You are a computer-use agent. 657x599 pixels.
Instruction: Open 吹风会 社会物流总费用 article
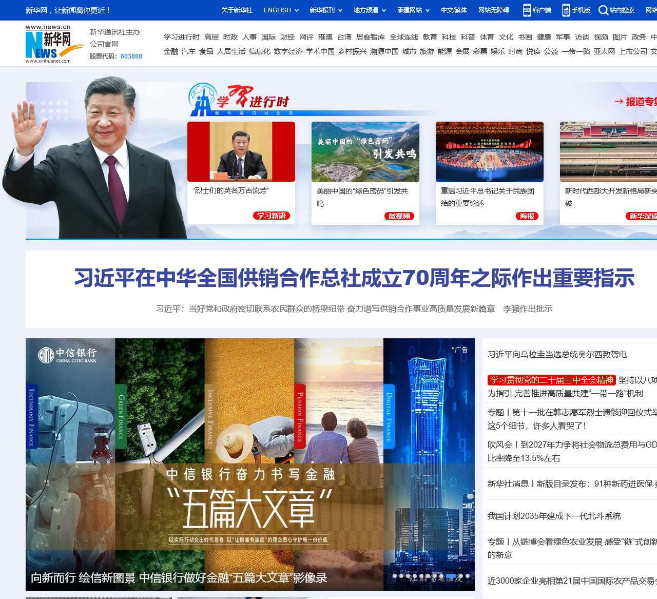[x=572, y=451]
